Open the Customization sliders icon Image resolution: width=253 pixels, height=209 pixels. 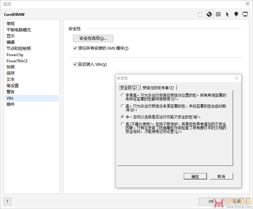(218, 14)
